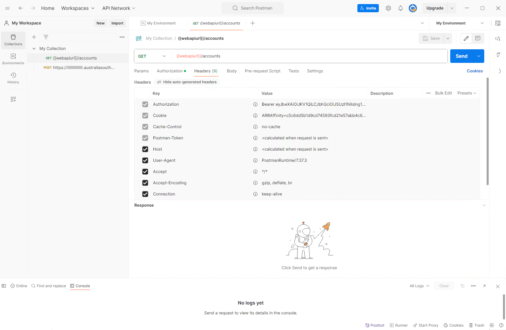Open the History sidebar panel

point(13,78)
